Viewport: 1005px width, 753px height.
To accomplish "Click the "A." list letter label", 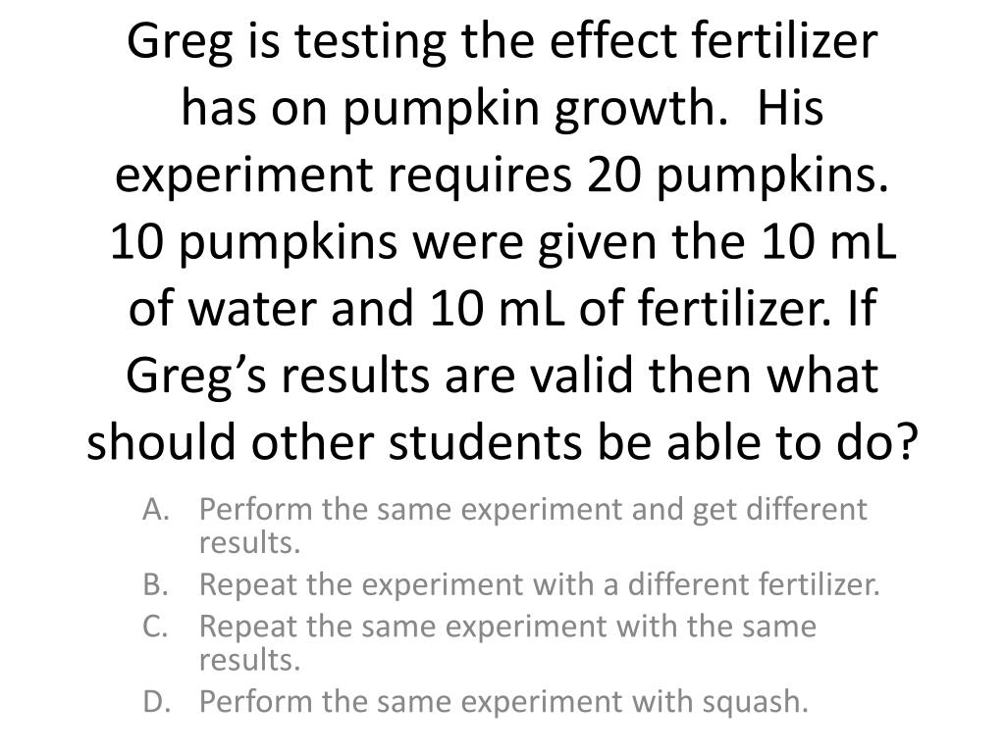I will click(156, 510).
